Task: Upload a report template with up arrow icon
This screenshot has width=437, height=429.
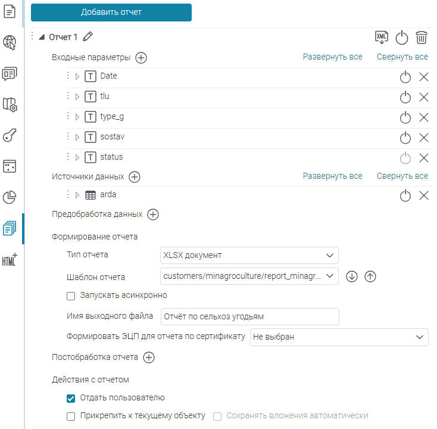Action: click(x=370, y=276)
